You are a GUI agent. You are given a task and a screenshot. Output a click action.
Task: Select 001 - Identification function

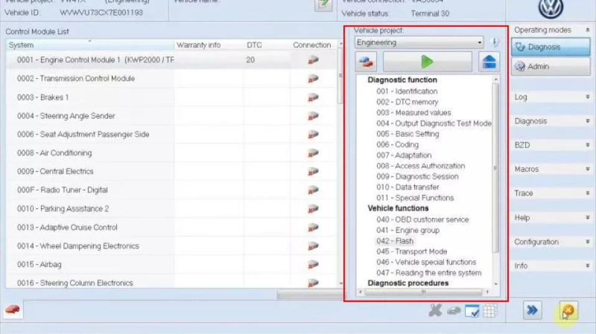[407, 91]
